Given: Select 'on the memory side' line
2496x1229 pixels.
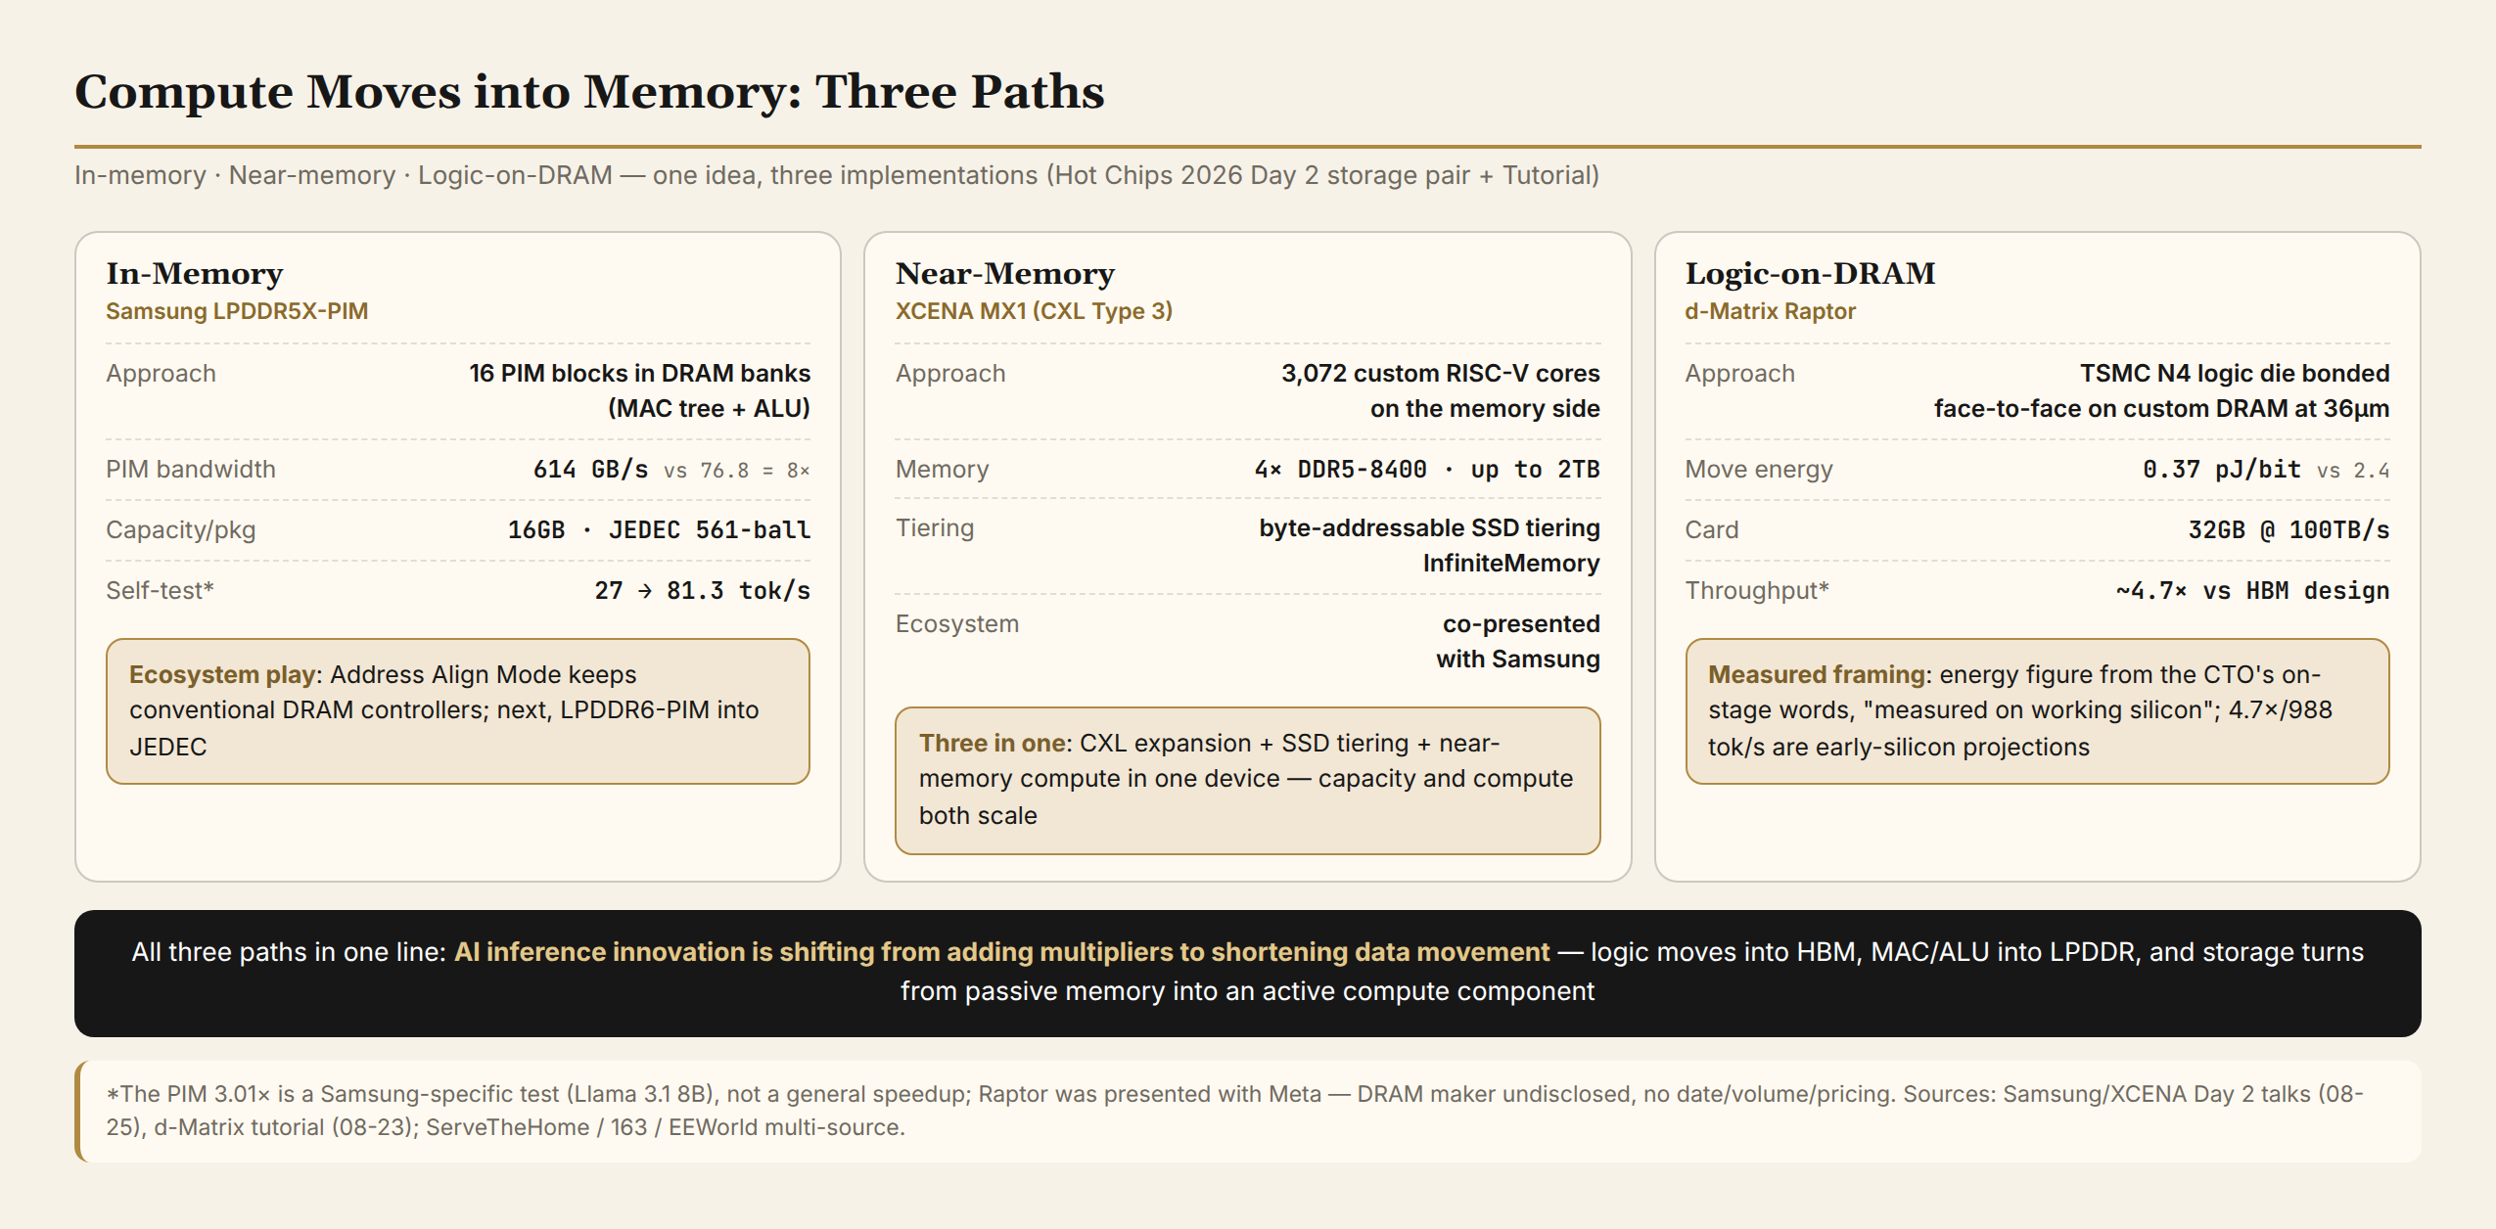Looking at the screenshot, I should [x=1485, y=408].
